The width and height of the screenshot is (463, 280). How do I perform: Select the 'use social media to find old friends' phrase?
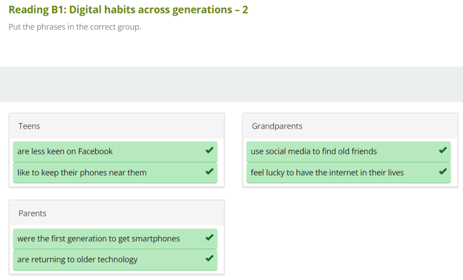[314, 151]
